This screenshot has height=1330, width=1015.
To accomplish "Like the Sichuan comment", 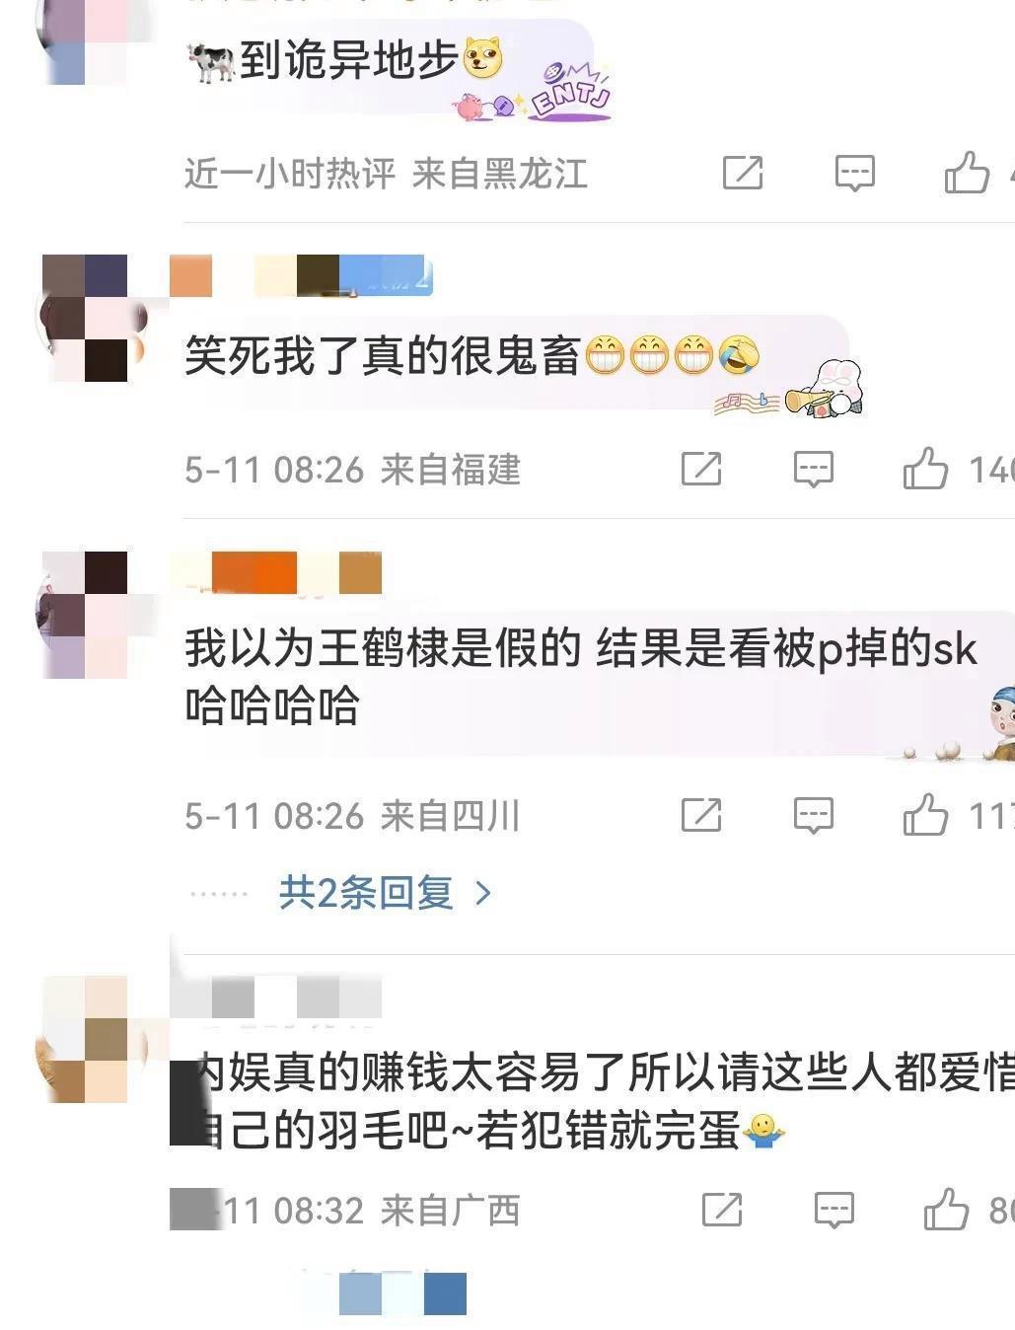I will pos(925,814).
